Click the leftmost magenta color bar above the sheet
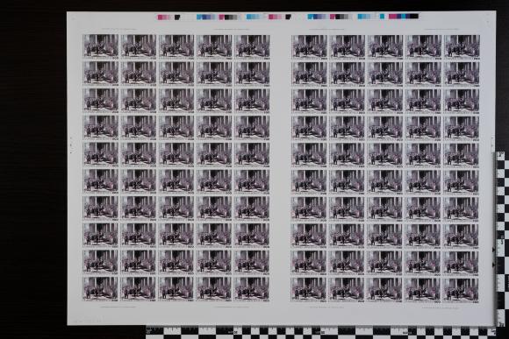Screen dimensions: 509x339 click(x=160, y=18)
